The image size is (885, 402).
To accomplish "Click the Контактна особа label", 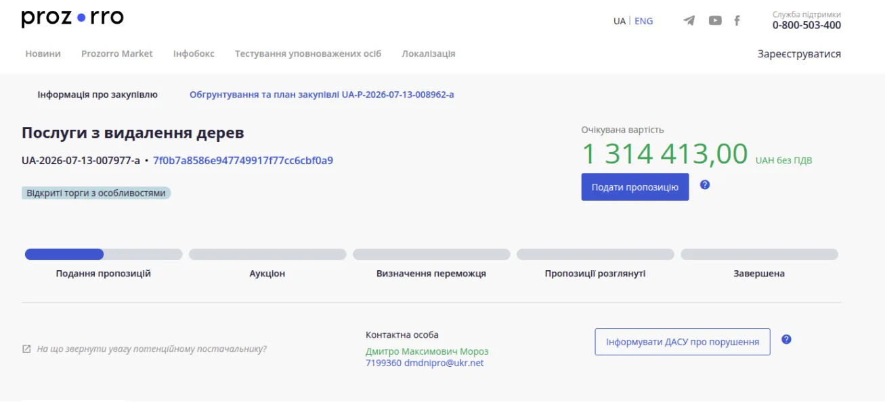I will pyautogui.click(x=402, y=335).
